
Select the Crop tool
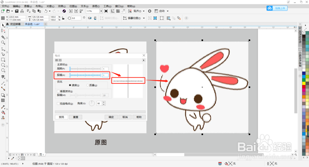(x=3, y=37)
